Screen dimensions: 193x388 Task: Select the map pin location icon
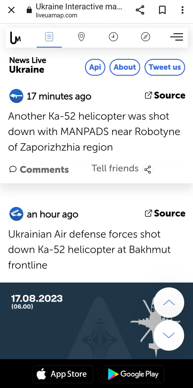[81, 36]
